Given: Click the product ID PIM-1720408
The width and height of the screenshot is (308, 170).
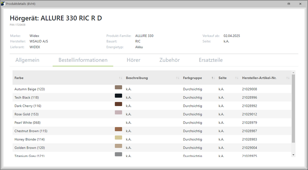Looking at the screenshot, I should (x=18, y=25).
